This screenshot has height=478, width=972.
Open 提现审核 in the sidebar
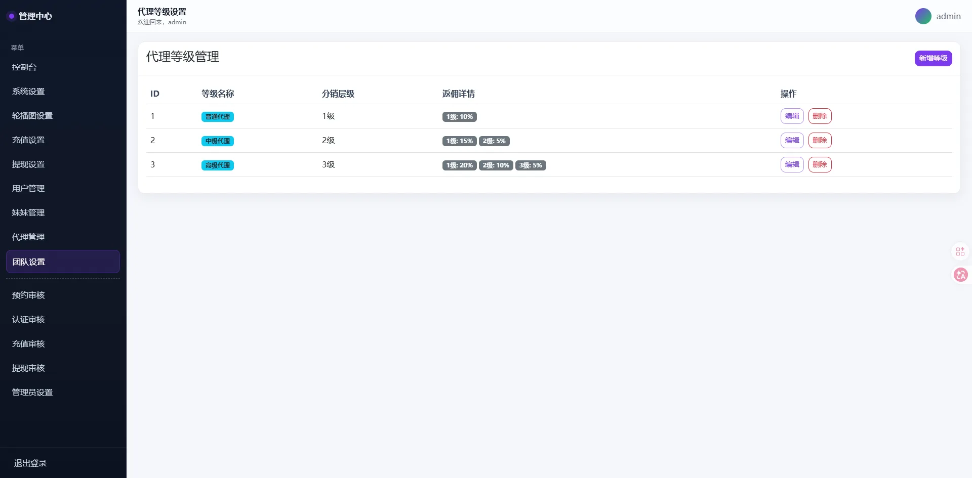28,368
